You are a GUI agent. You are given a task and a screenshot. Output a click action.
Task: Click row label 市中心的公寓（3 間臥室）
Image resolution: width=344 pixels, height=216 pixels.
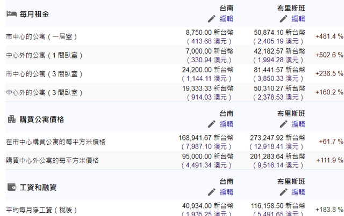[x=44, y=74]
